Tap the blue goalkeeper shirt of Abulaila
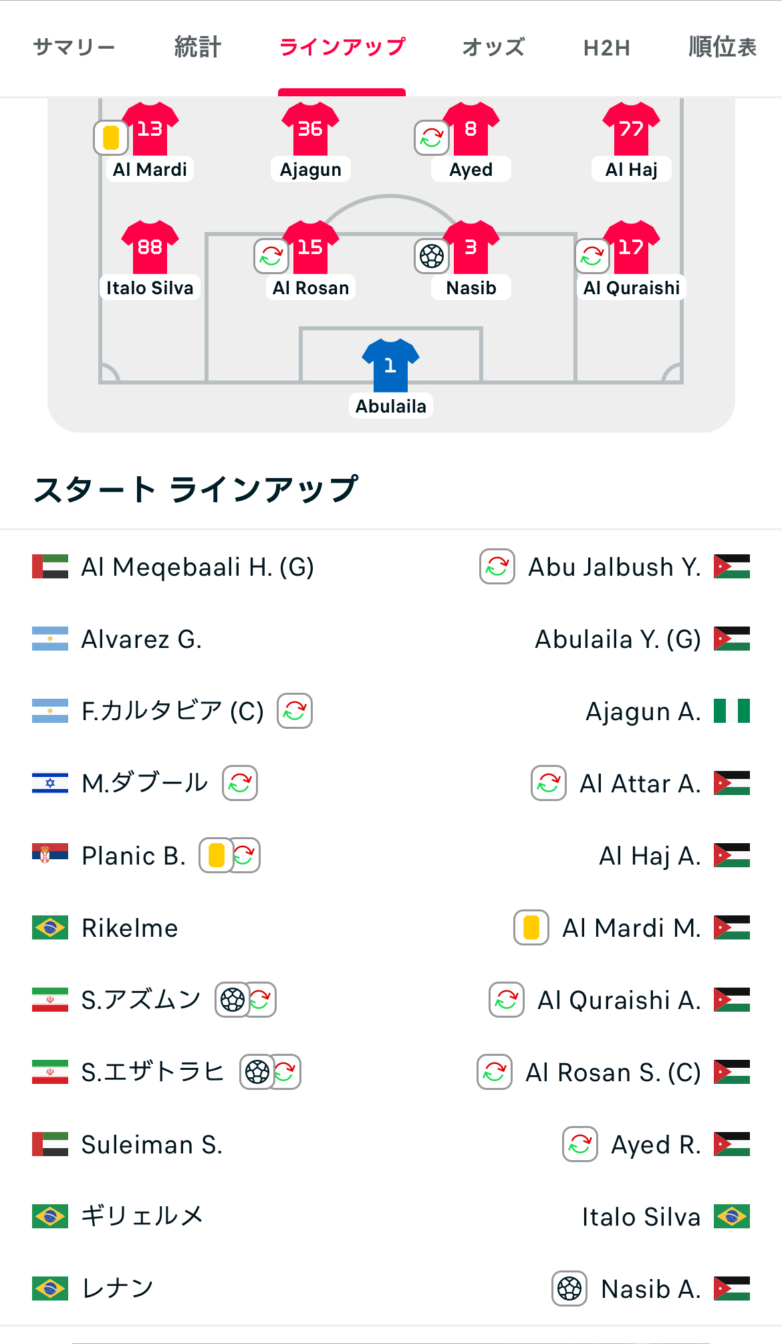782x1344 pixels. point(390,365)
